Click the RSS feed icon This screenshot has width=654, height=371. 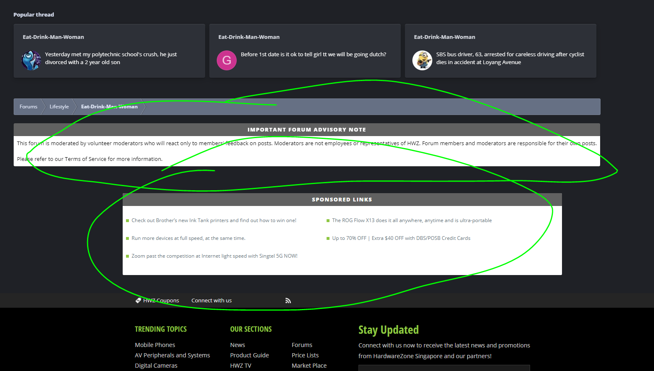tap(288, 301)
